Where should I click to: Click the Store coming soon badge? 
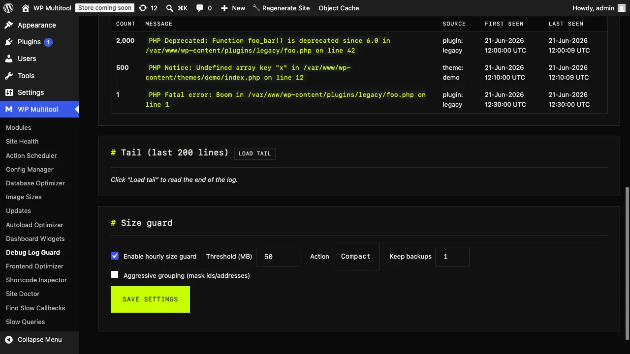104,8
